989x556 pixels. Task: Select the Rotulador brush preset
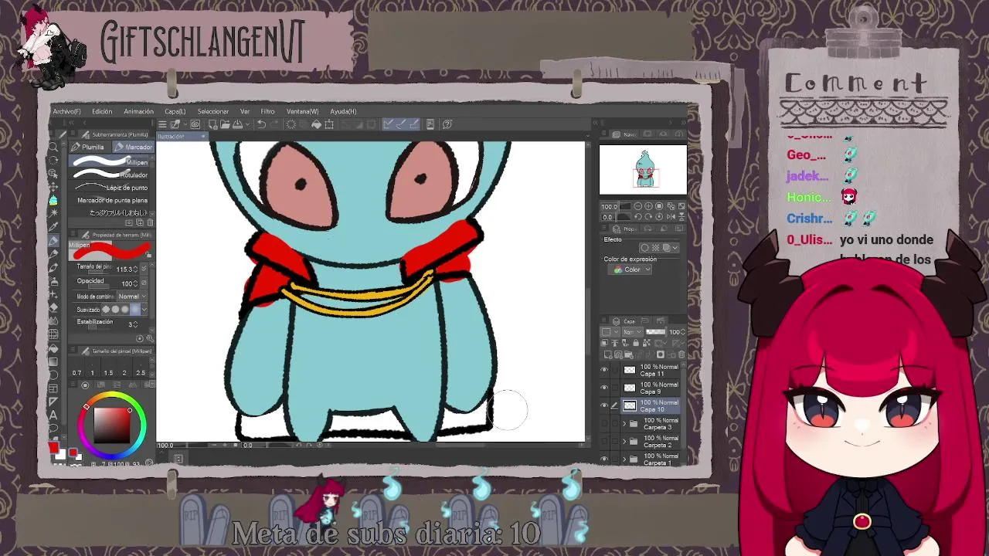pos(110,175)
